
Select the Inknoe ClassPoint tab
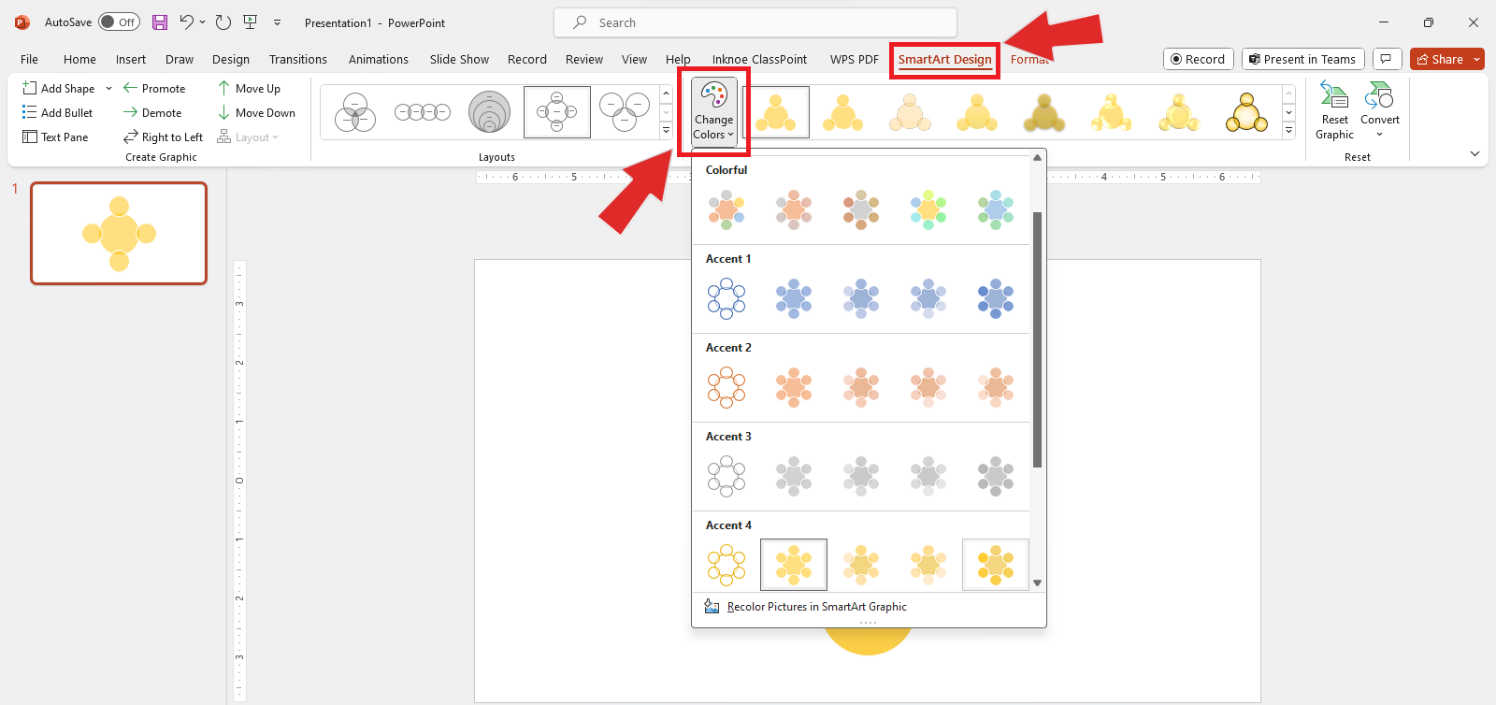[x=759, y=59]
